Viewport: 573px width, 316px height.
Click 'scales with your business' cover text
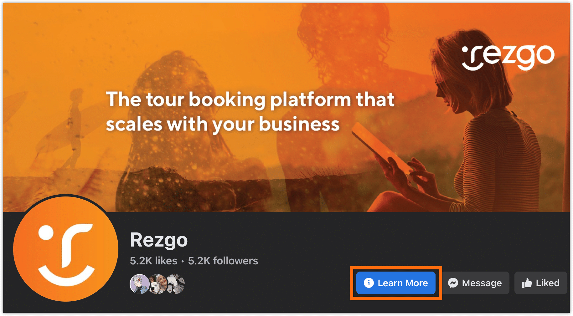223,124
